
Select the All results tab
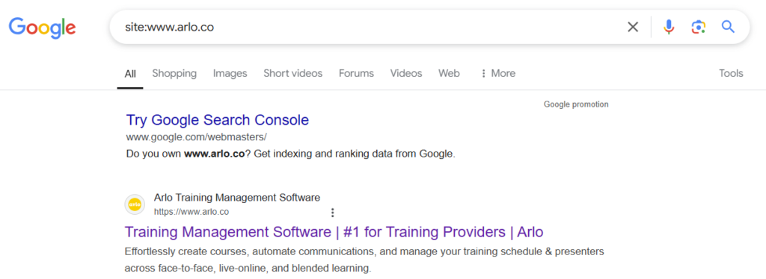pyautogui.click(x=130, y=74)
